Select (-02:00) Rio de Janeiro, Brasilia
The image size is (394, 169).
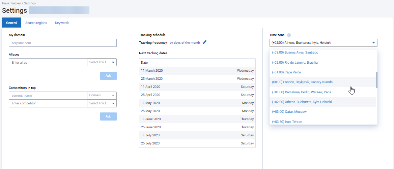click(x=322, y=62)
